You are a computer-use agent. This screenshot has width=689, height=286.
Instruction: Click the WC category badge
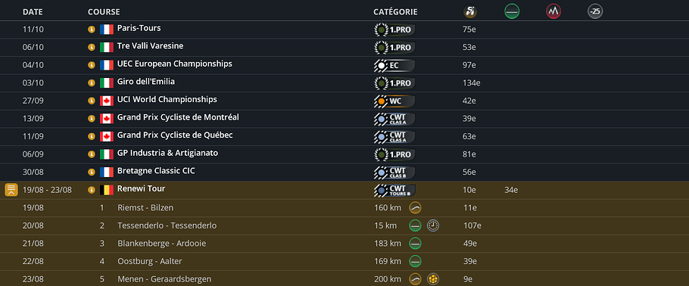(394, 101)
